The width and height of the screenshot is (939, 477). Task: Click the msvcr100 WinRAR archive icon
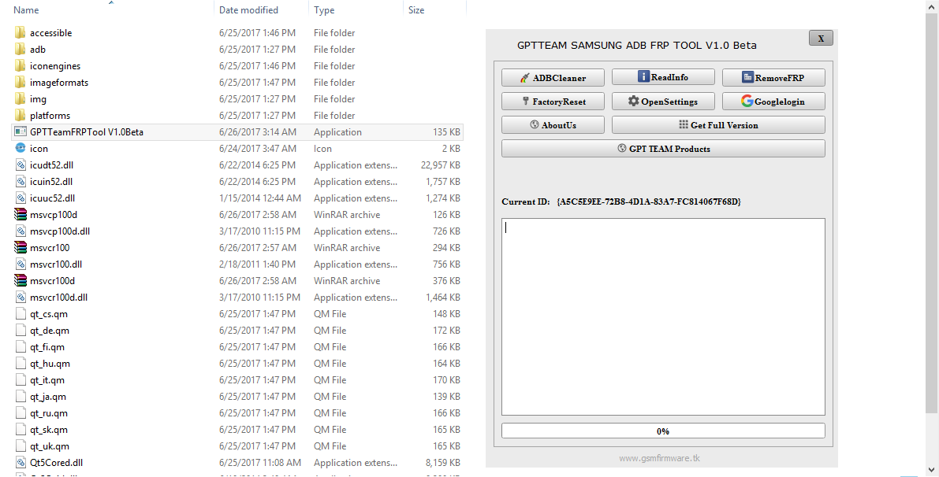(x=19, y=247)
